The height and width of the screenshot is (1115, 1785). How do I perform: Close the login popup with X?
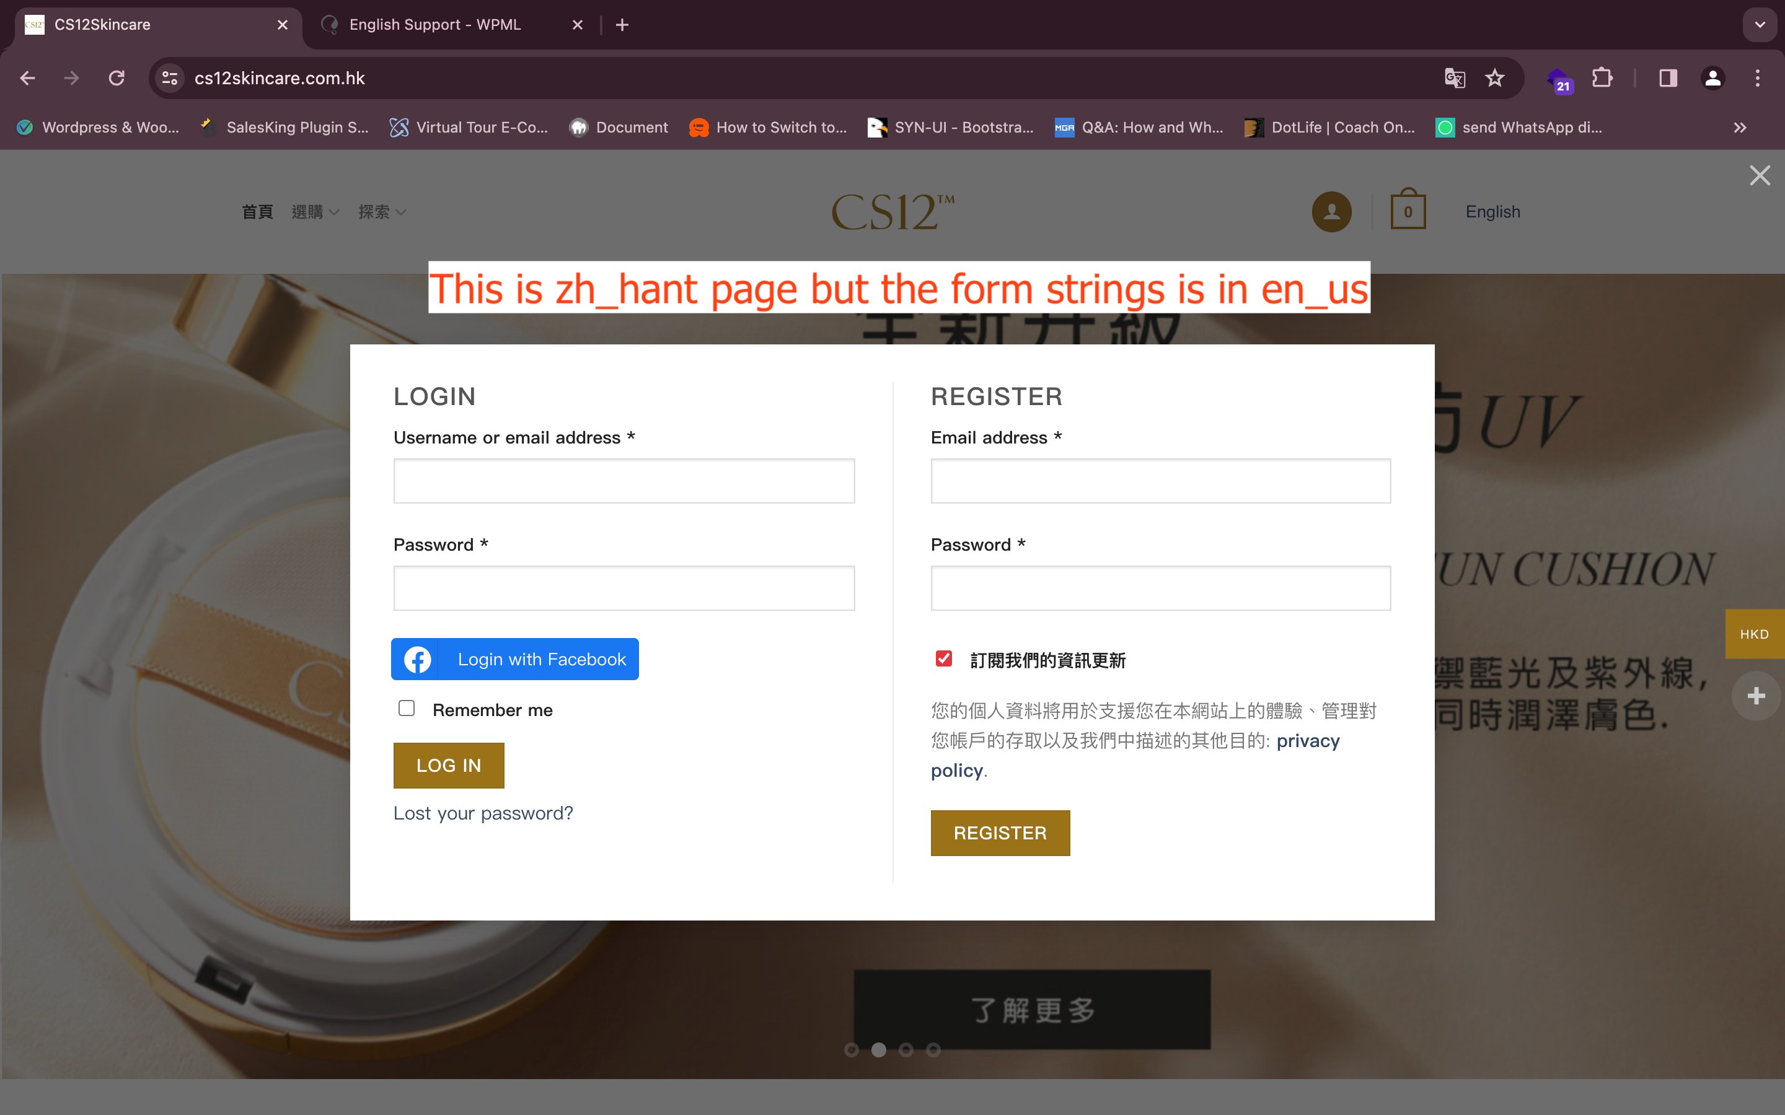pos(1760,175)
